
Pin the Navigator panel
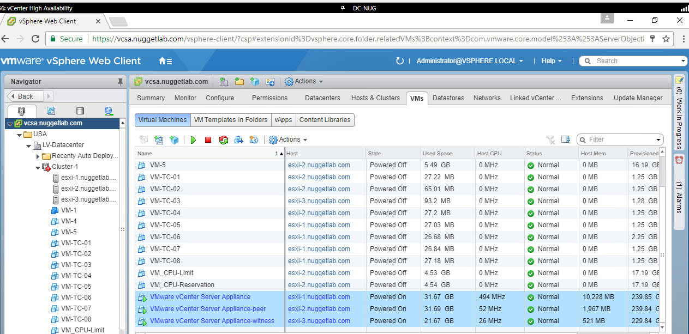[120, 82]
